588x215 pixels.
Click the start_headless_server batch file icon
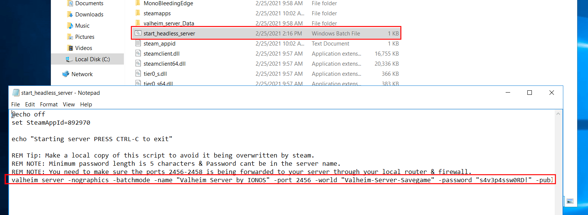click(138, 33)
